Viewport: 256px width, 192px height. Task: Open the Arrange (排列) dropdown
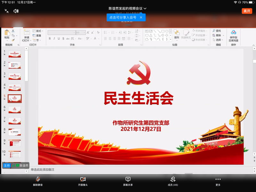coord(177,35)
